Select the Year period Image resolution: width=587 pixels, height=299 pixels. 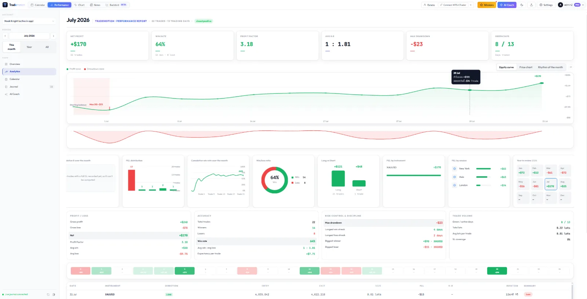29,47
